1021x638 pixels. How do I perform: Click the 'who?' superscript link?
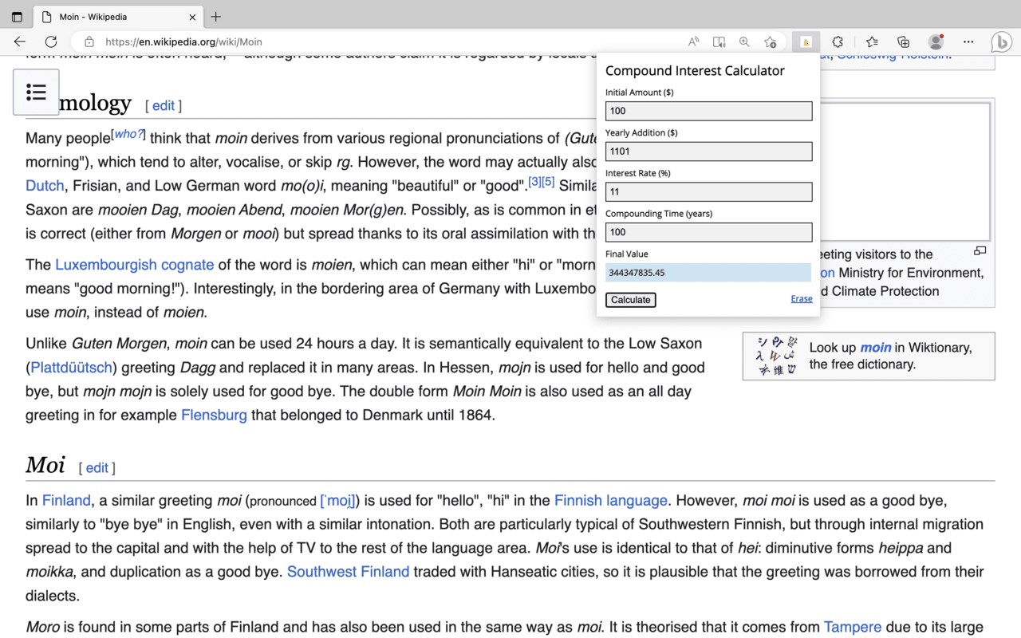(128, 134)
